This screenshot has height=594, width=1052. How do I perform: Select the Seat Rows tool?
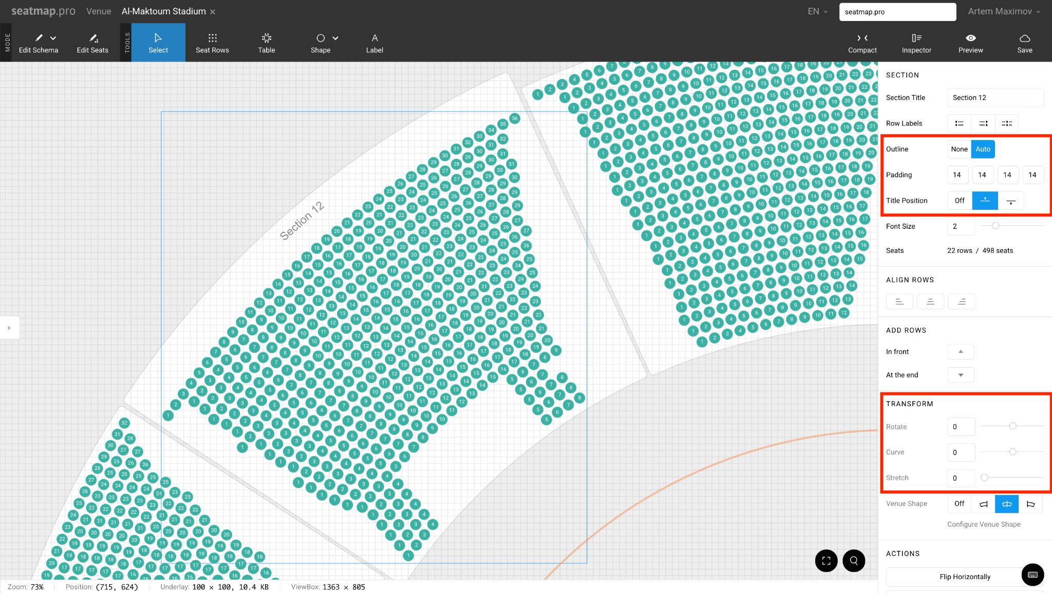point(212,43)
